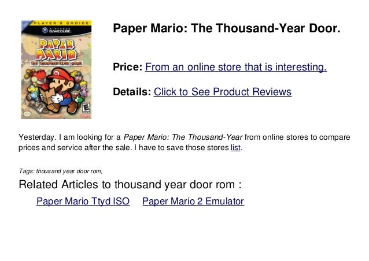Click the ESRB E rating icon on cover
Viewport: 369px width, 261px height.
click(86, 109)
